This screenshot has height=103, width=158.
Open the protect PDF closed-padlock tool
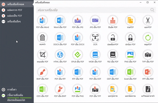(130, 38)
